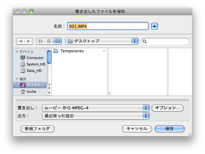Click the tsuba house icon
205x154 pixels.
pos(23,91)
